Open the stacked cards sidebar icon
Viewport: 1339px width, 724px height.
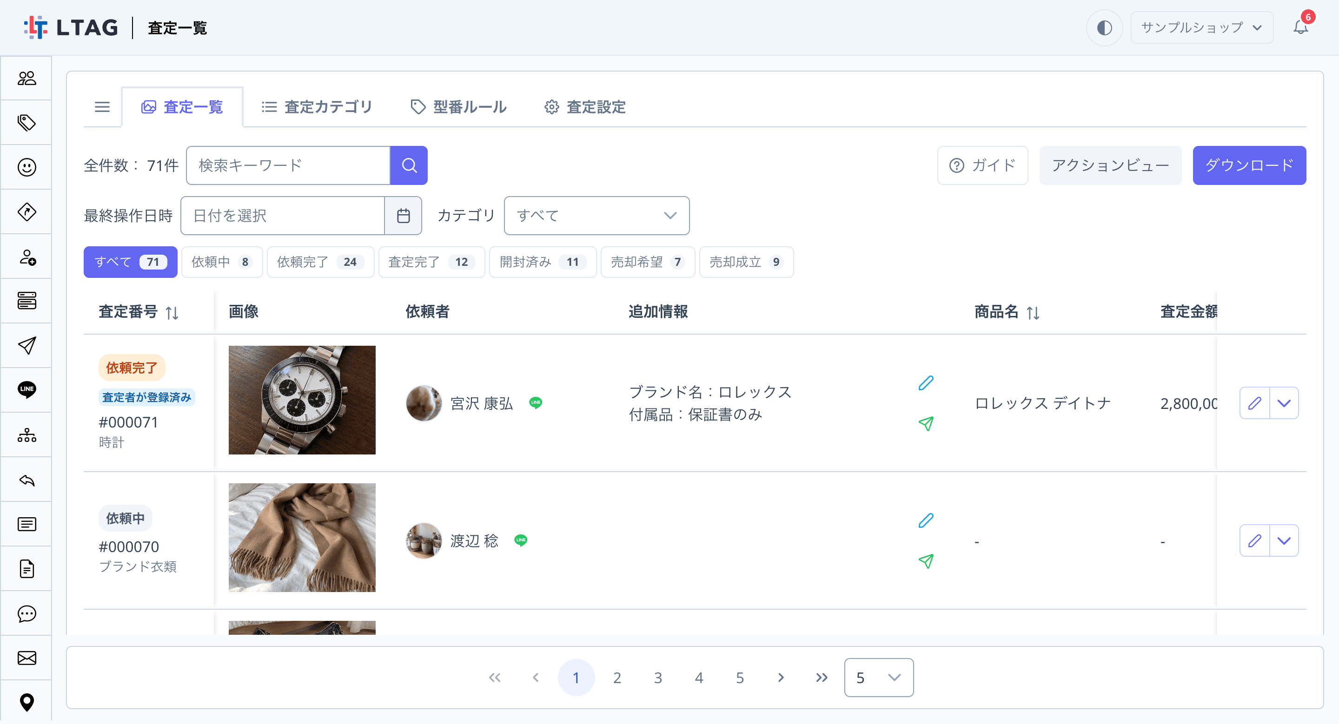click(x=27, y=301)
